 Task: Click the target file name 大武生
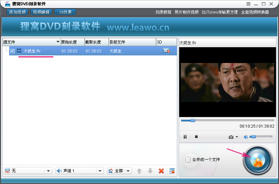pyautogui.click(x=115, y=51)
